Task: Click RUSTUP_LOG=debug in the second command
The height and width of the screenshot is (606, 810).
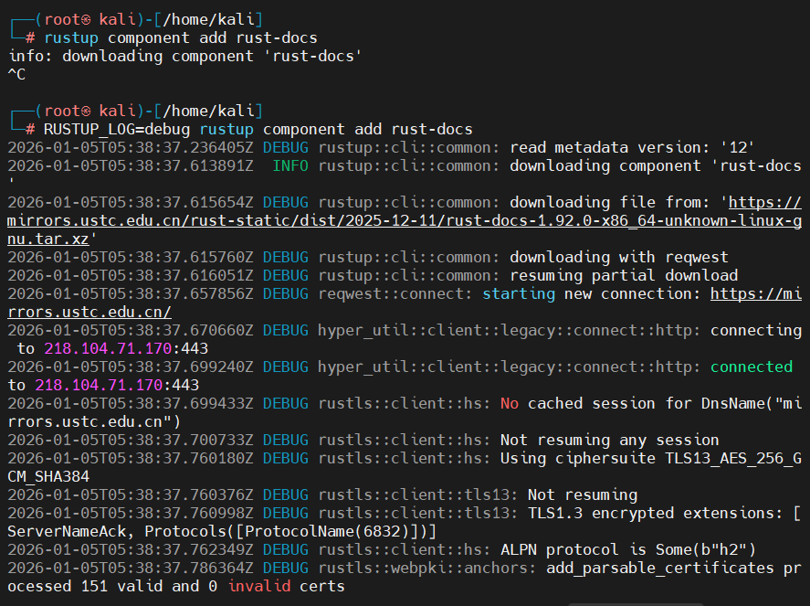Action: tap(117, 129)
